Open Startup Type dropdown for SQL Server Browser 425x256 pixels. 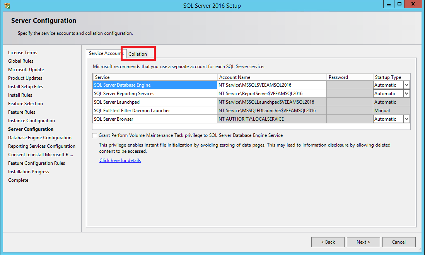click(x=406, y=119)
